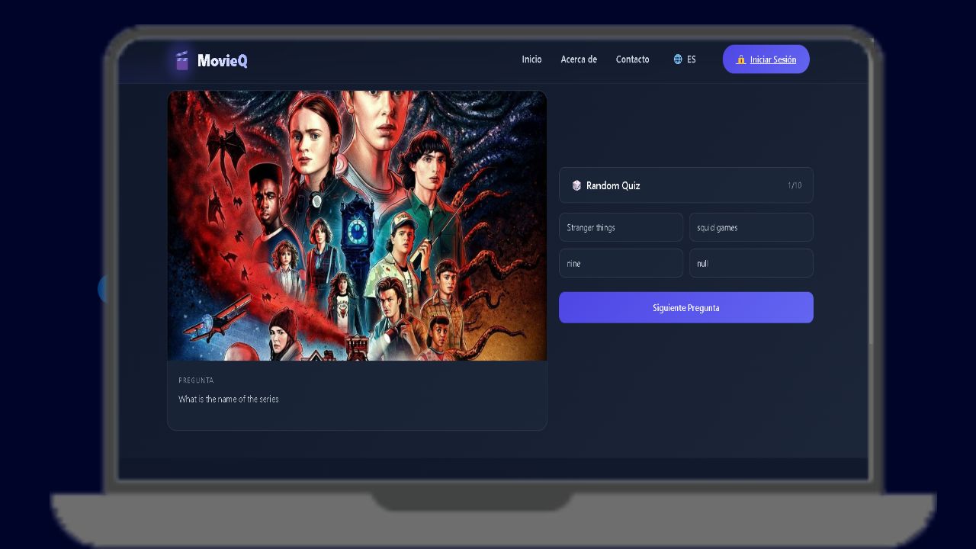Choose the 'squid games' answer option
Image resolution: width=976 pixels, height=549 pixels.
[751, 227]
